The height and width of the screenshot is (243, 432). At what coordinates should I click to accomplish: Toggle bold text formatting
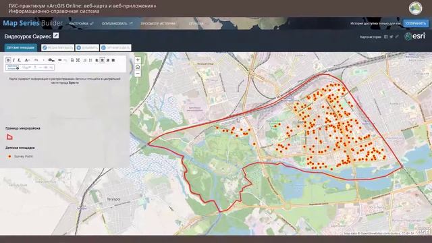coord(8,60)
